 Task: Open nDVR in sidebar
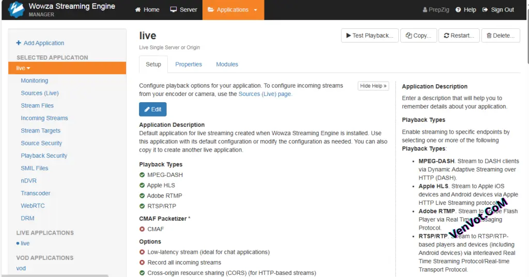click(29, 181)
